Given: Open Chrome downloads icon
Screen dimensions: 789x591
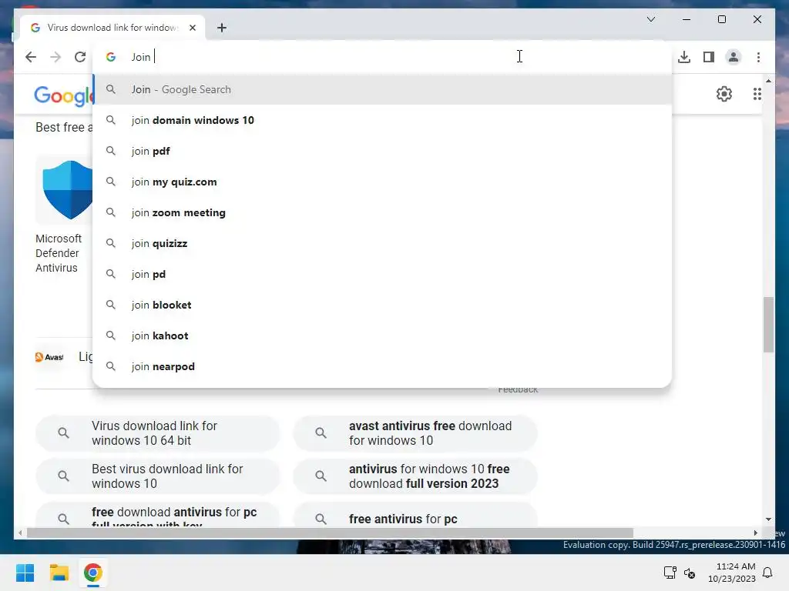Looking at the screenshot, I should pyautogui.click(x=684, y=57).
